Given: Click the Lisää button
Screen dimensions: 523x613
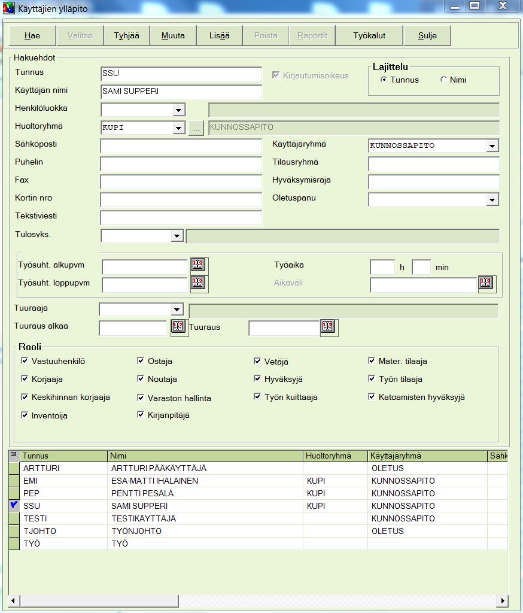Looking at the screenshot, I should click(x=219, y=35).
